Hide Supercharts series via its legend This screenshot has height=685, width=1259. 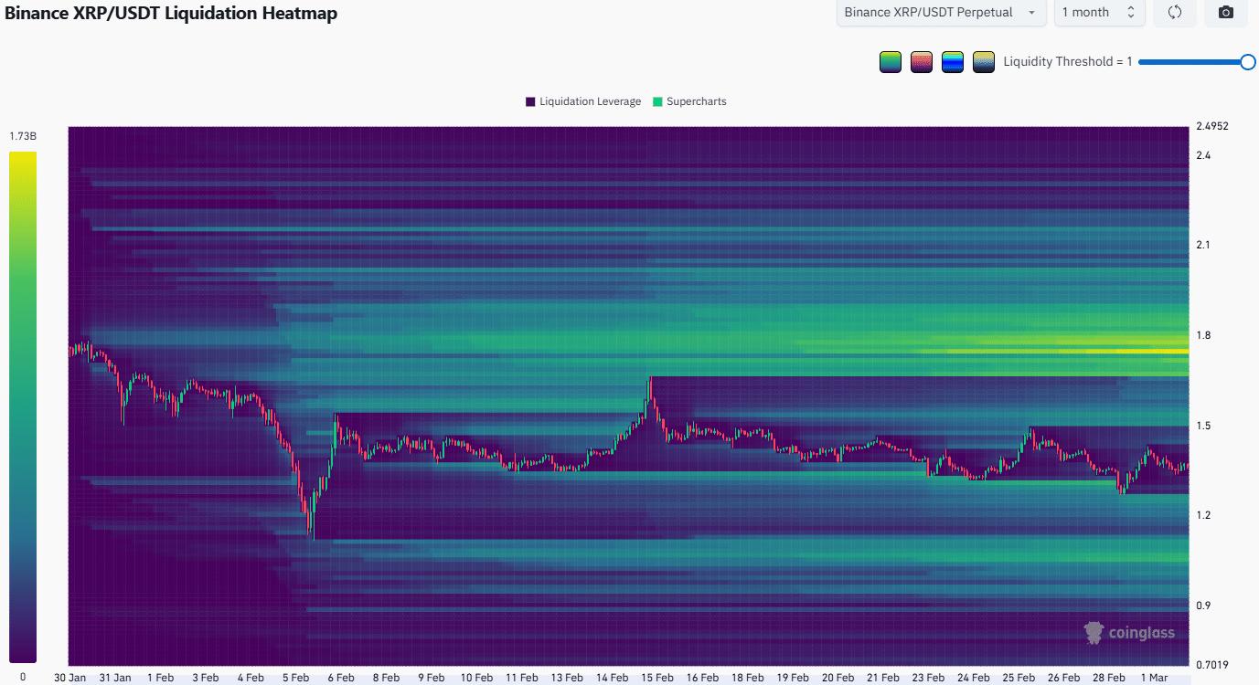[689, 101]
